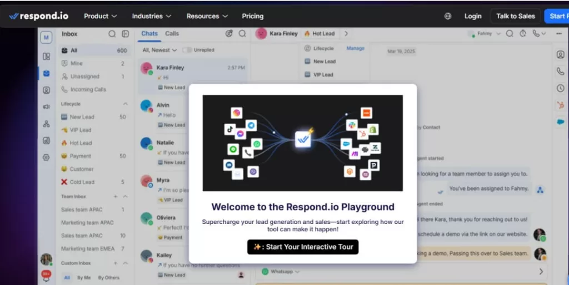Open the Pricing menu item
Screen dimensions: 569x285
252,16
